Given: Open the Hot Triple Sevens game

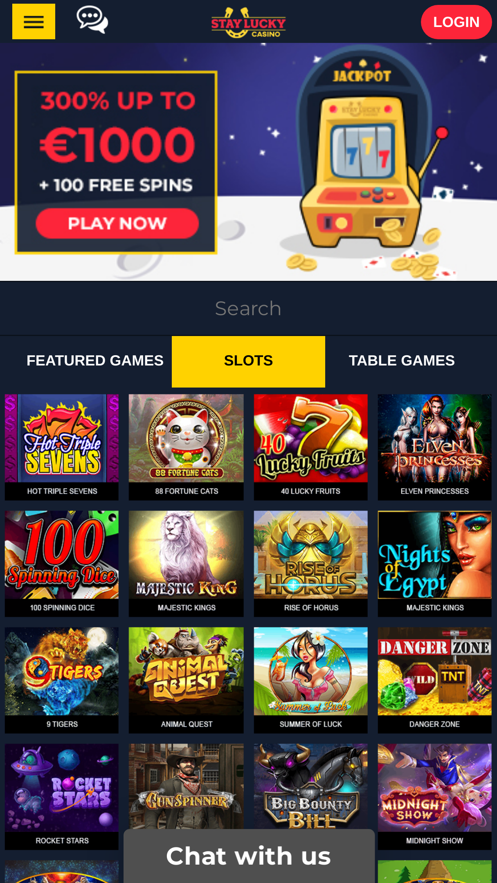Looking at the screenshot, I should [x=62, y=447].
